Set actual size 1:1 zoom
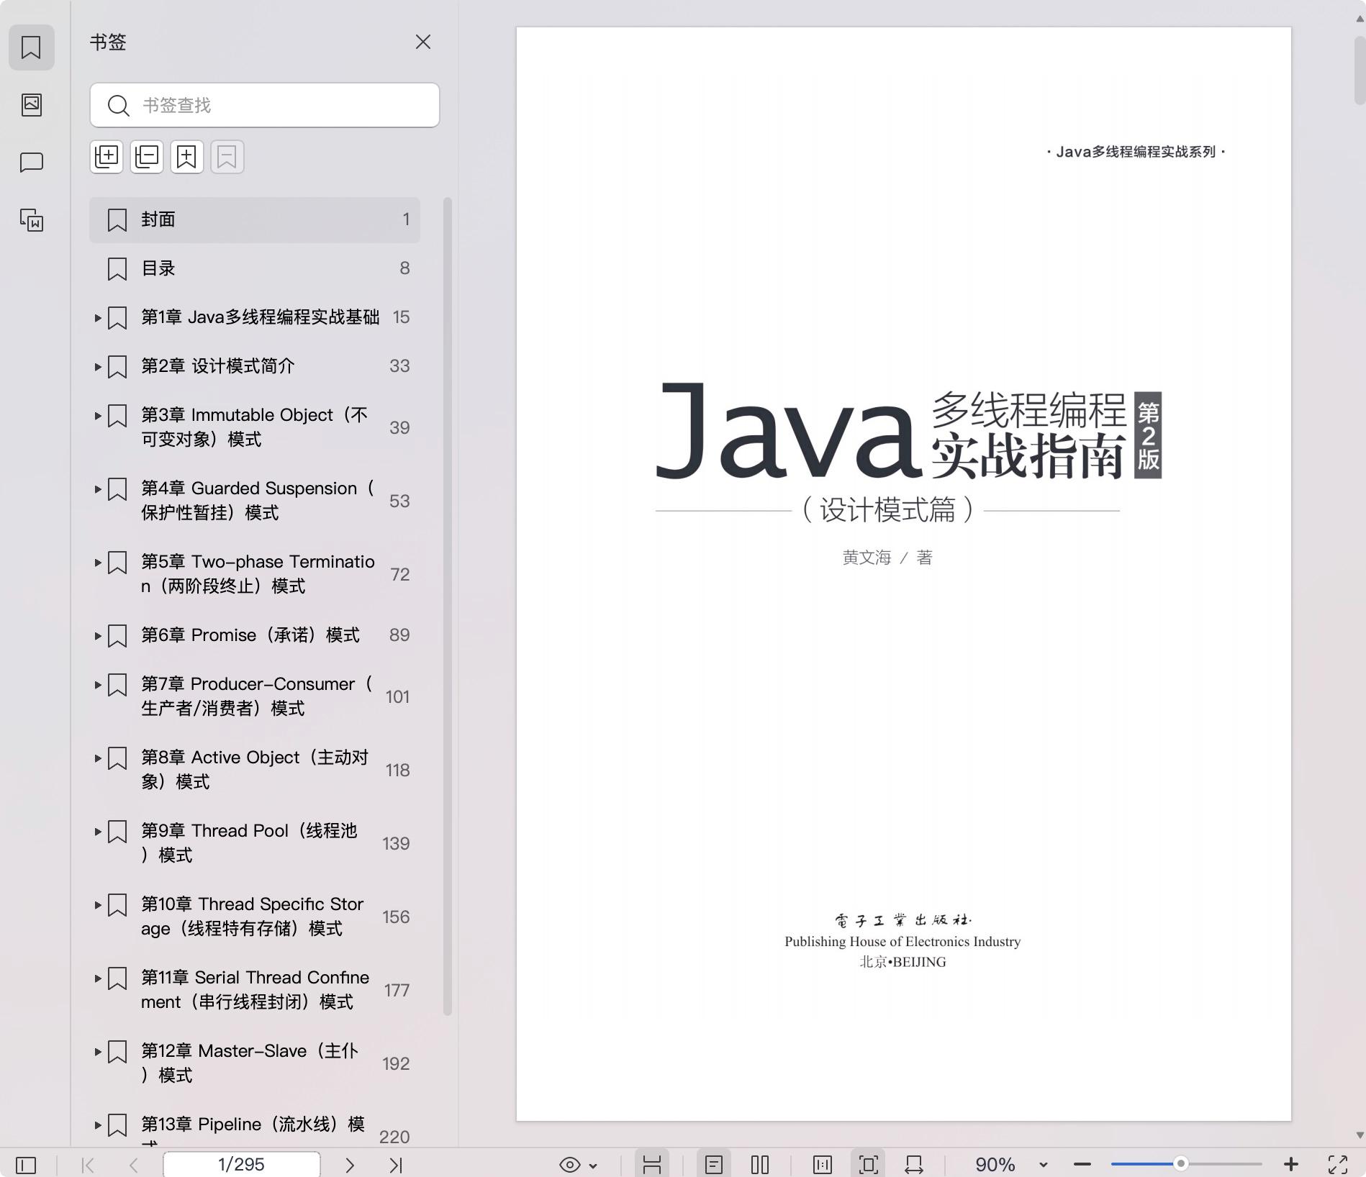The height and width of the screenshot is (1177, 1366). tap(823, 1165)
